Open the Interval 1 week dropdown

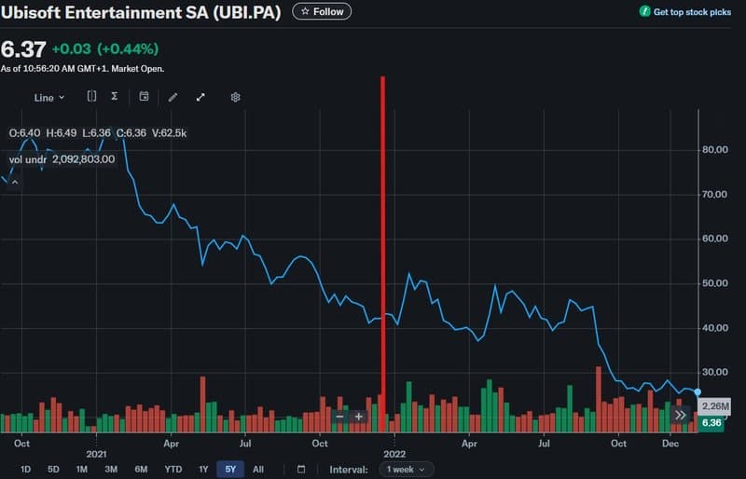(x=407, y=469)
